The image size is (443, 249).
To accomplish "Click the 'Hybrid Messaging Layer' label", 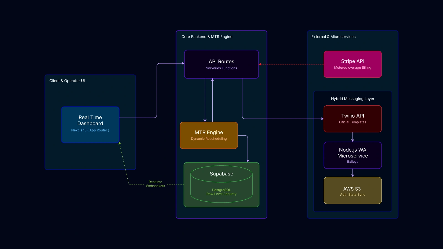I will (353, 99).
